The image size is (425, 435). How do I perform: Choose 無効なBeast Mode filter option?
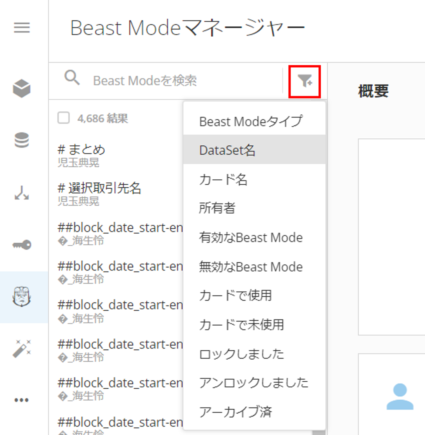click(254, 266)
